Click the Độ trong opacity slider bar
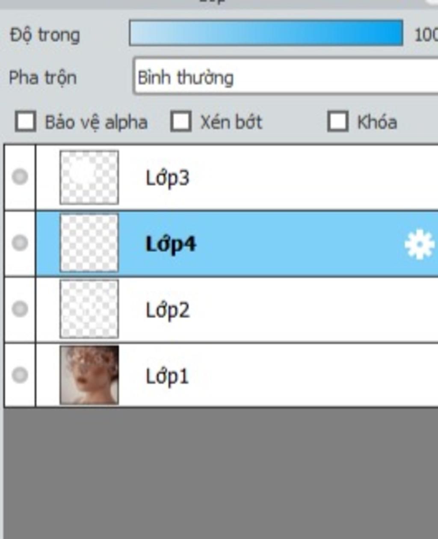 266,33
